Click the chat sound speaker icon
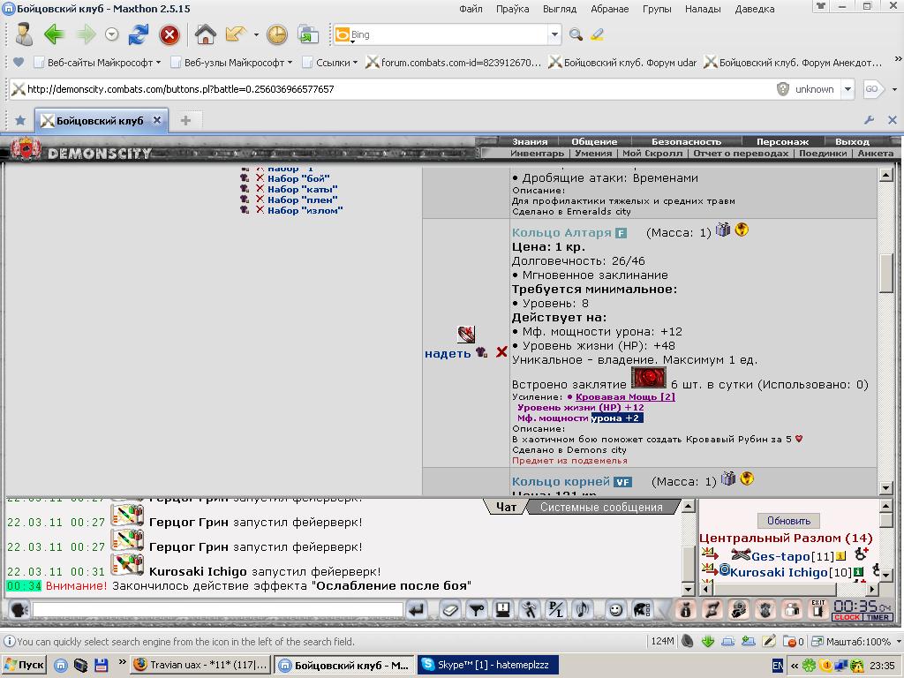Image resolution: width=904 pixels, height=678 pixels. tap(584, 609)
